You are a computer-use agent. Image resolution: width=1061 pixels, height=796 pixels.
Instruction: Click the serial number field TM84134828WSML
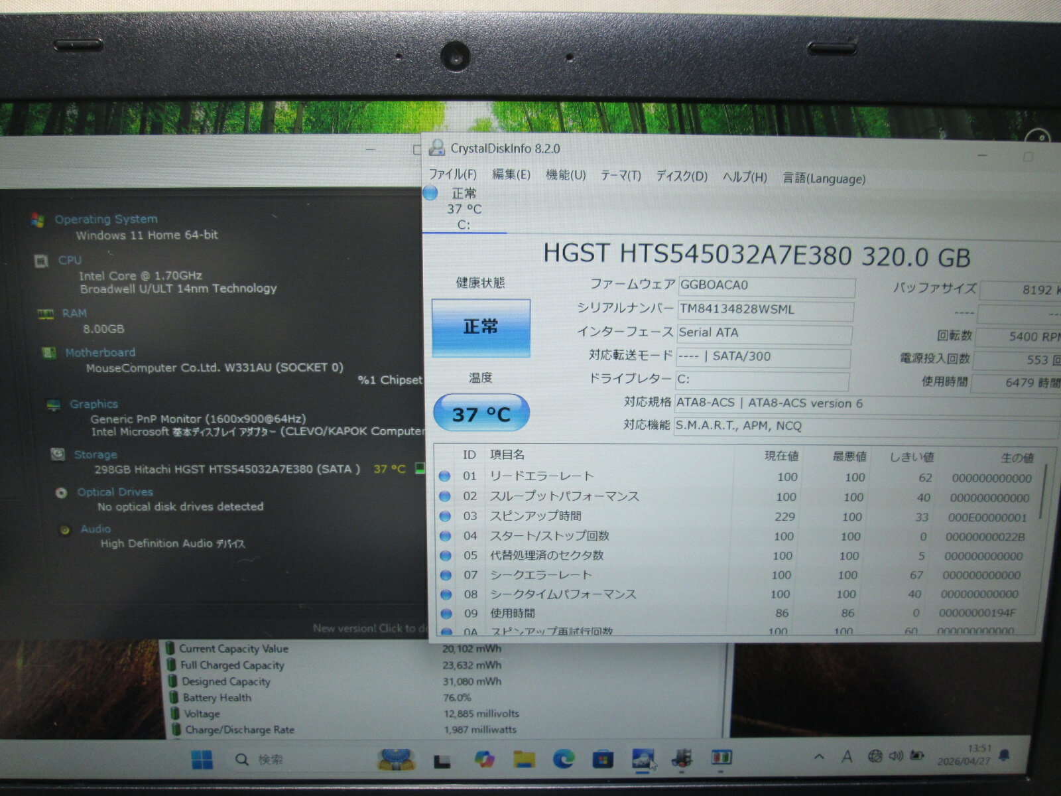[x=765, y=310]
